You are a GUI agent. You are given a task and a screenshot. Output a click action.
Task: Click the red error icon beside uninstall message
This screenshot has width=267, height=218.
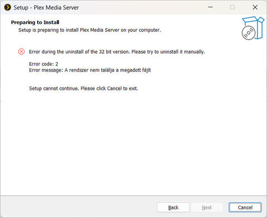[x=21, y=52]
